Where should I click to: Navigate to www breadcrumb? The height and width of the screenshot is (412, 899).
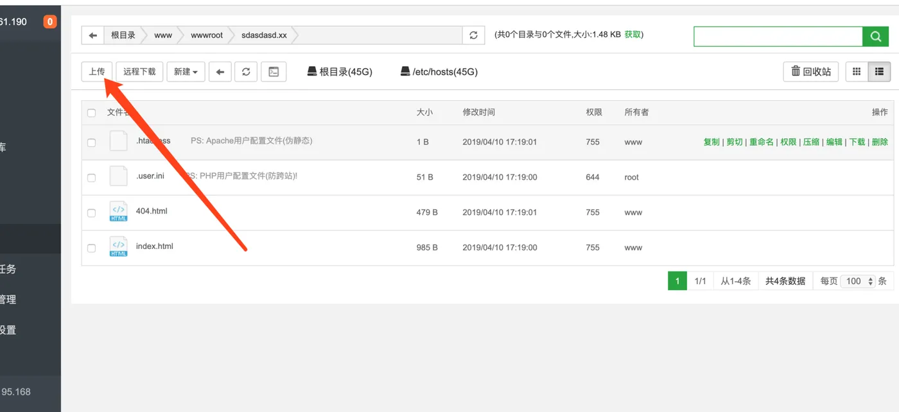pyautogui.click(x=163, y=35)
